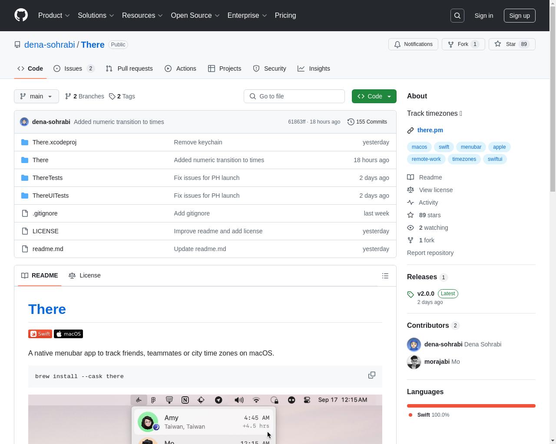Click Report repository

coord(430,253)
